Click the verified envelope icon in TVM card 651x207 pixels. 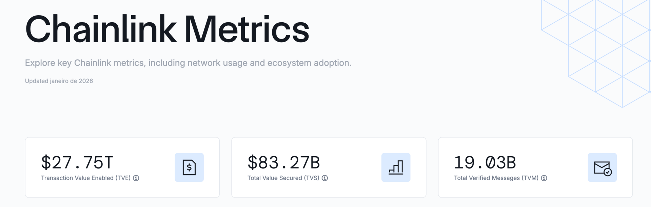(x=602, y=167)
